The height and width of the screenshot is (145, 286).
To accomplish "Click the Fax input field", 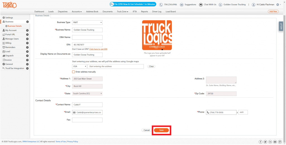I will click(x=87, y=120).
